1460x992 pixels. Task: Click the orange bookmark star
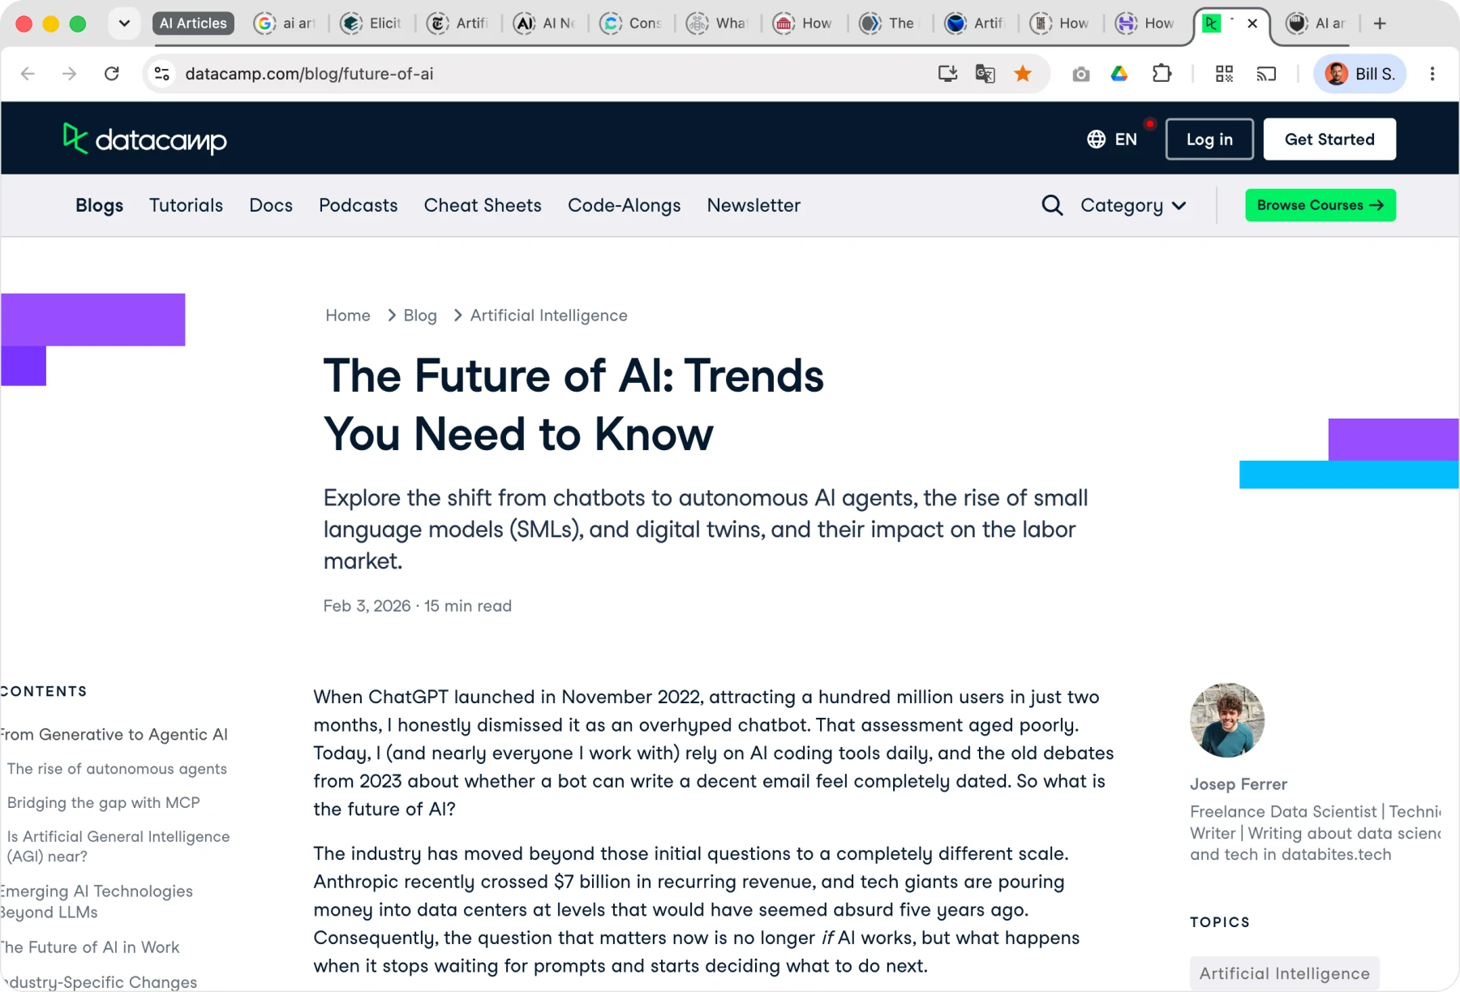1023,74
